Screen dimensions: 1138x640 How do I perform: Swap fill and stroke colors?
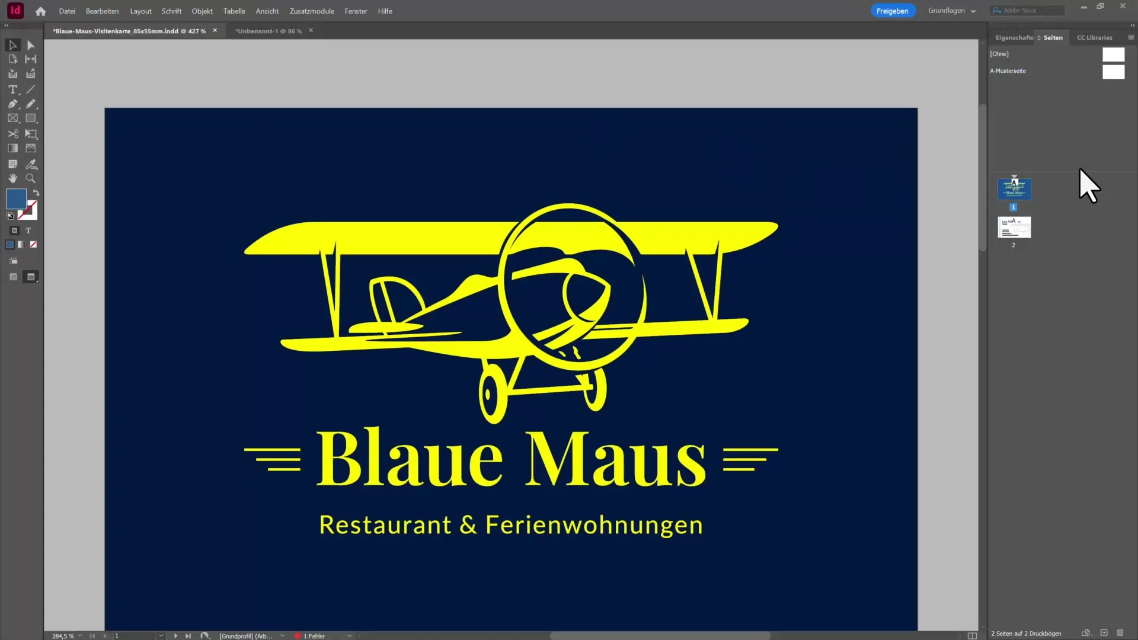point(36,193)
